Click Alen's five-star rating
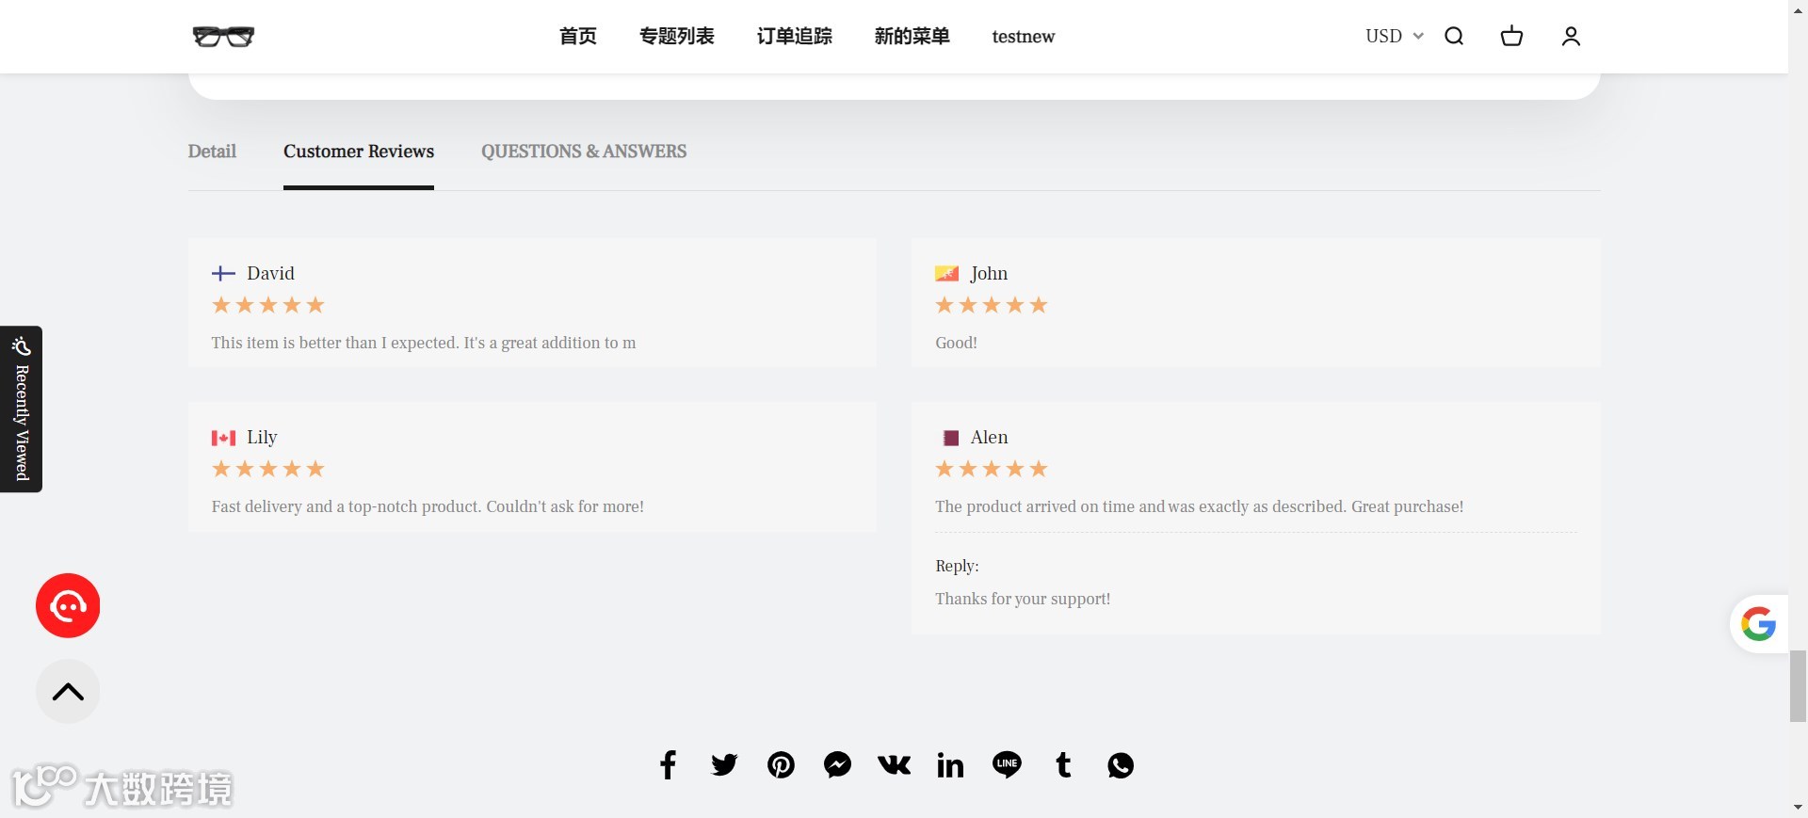Screen dimensions: 1808x818 click(992, 469)
